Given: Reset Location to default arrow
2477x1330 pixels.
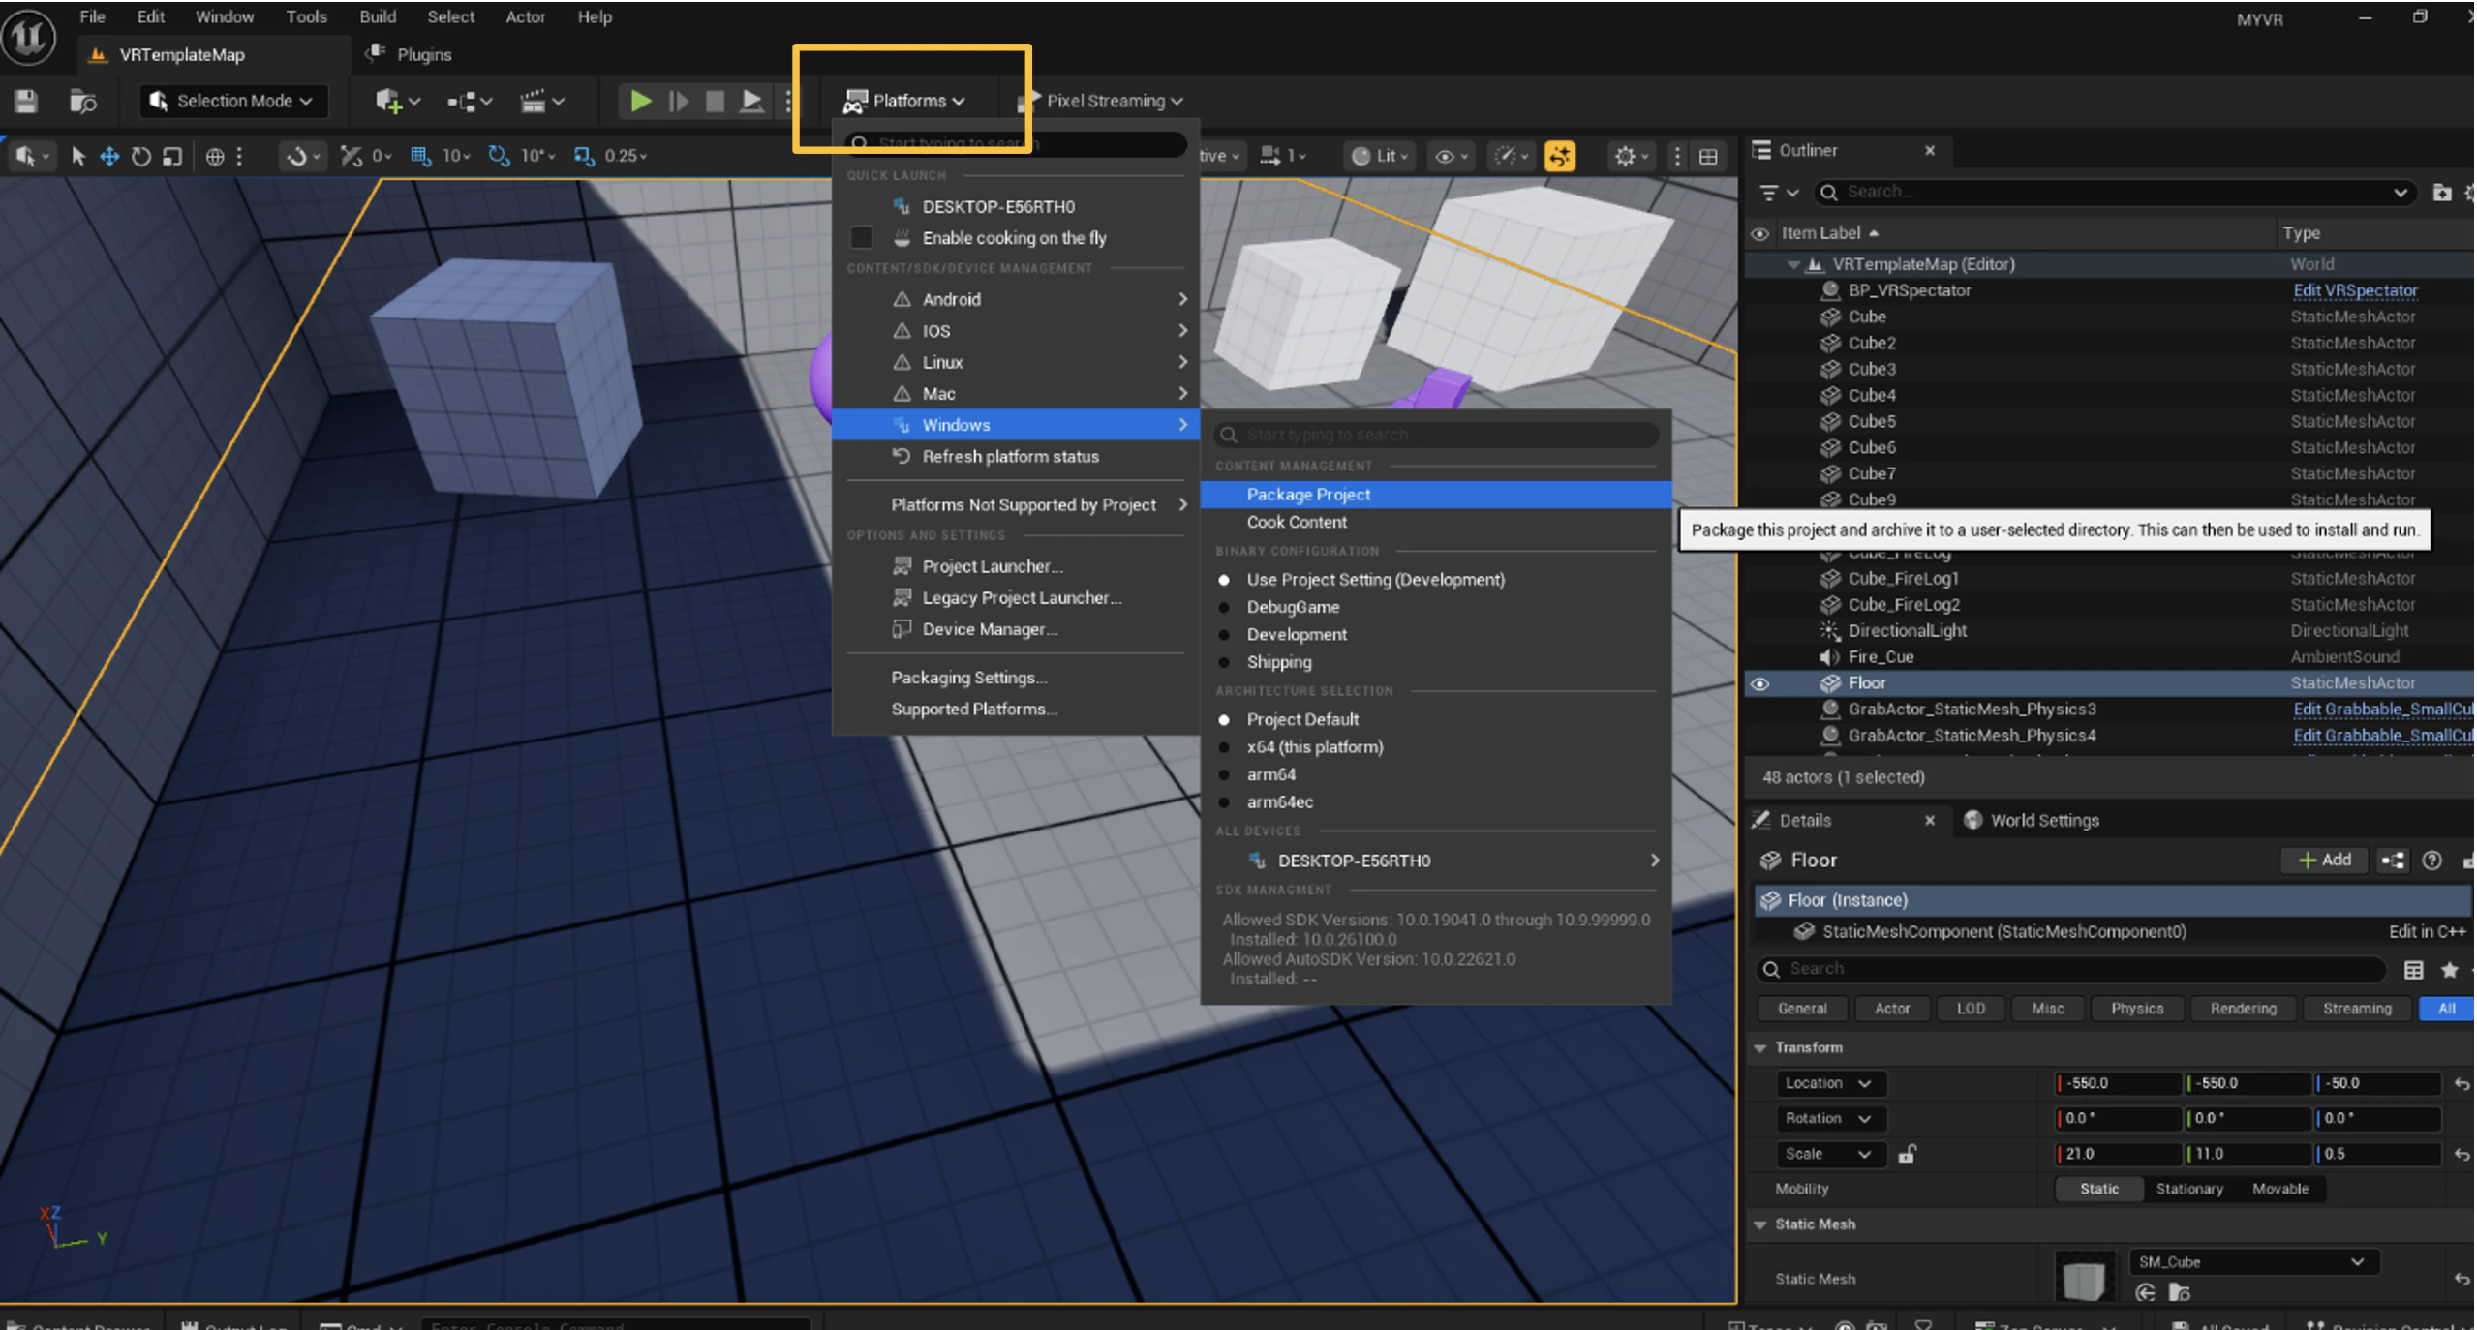Looking at the screenshot, I should (x=2462, y=1084).
